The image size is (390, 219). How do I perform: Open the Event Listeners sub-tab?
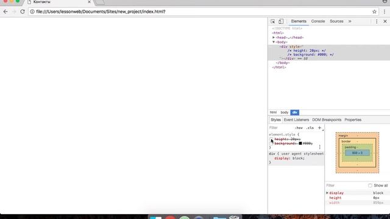pyautogui.click(x=296, y=120)
